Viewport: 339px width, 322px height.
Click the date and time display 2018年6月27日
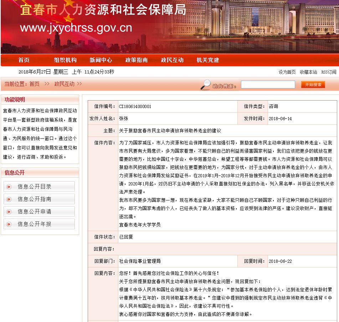click(x=66, y=72)
